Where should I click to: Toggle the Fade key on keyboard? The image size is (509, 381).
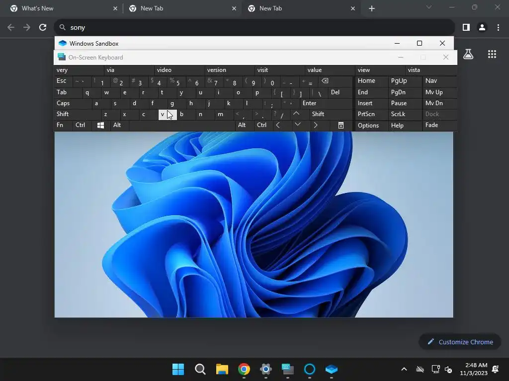pyautogui.click(x=439, y=125)
